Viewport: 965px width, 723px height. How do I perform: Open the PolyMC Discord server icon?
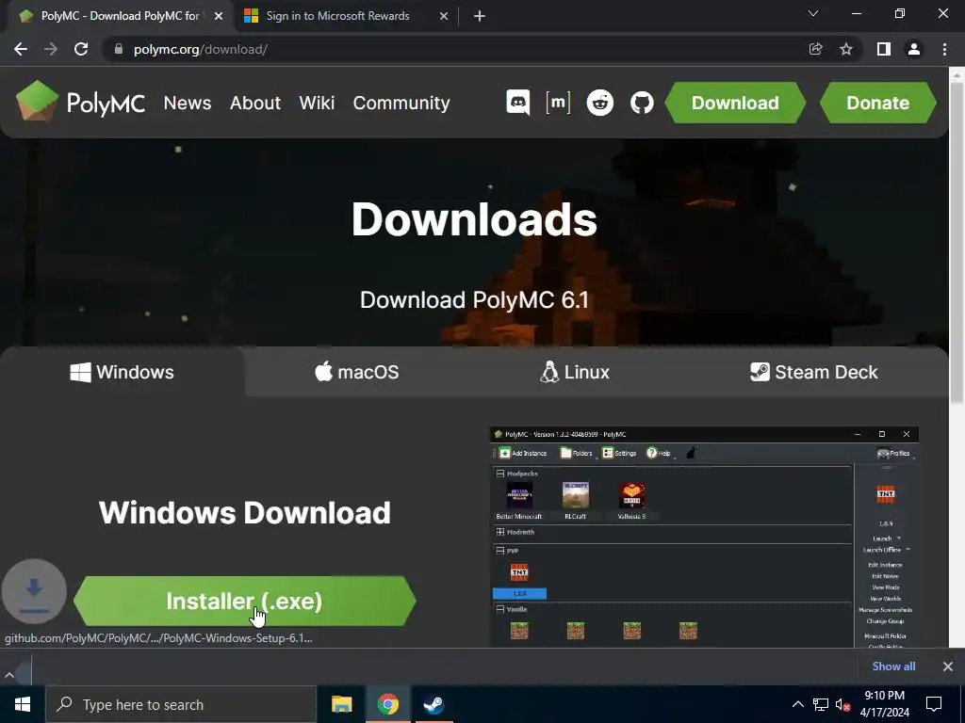coord(517,103)
